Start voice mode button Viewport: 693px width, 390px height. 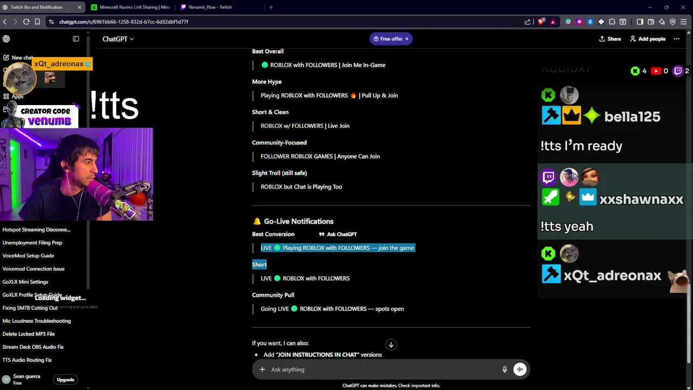(520, 369)
